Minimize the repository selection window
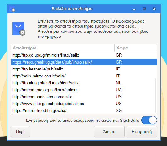The image size is (167, 146). 134,9
